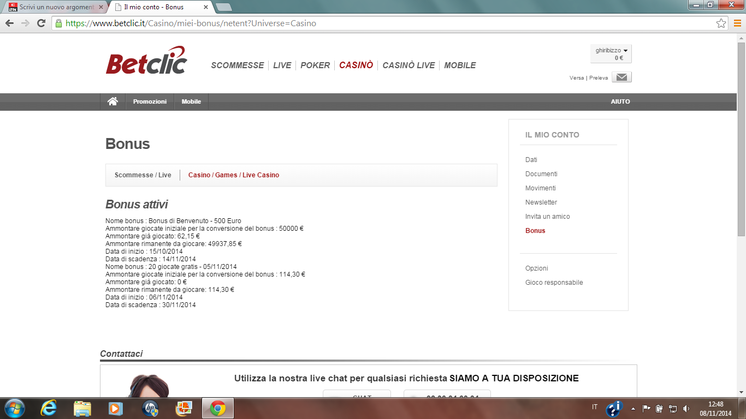746x419 pixels.
Task: Click text 'Ammontare già giocato: 62,15 €'
Action: (x=152, y=236)
